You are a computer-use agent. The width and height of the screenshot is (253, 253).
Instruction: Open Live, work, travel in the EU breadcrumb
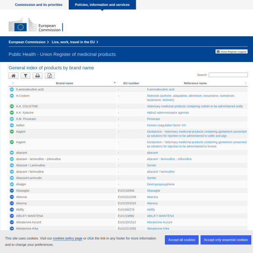click(x=73, y=42)
